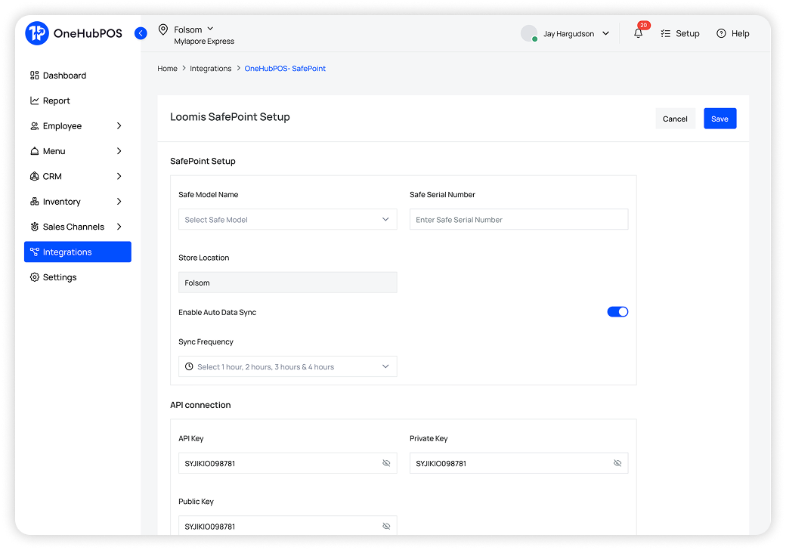Click the Help question mark icon
Viewport: 786px width, 550px height.
[721, 33]
